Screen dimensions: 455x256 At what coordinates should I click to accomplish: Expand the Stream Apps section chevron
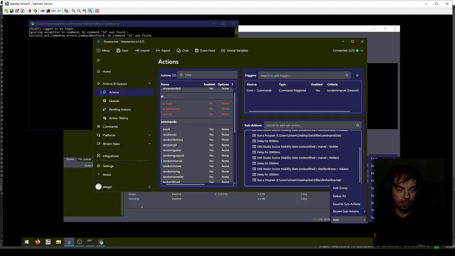coord(149,144)
